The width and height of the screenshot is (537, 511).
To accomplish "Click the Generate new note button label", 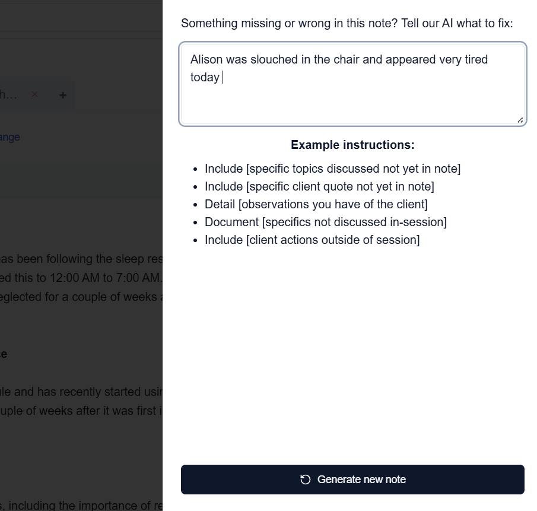I will tap(361, 480).
